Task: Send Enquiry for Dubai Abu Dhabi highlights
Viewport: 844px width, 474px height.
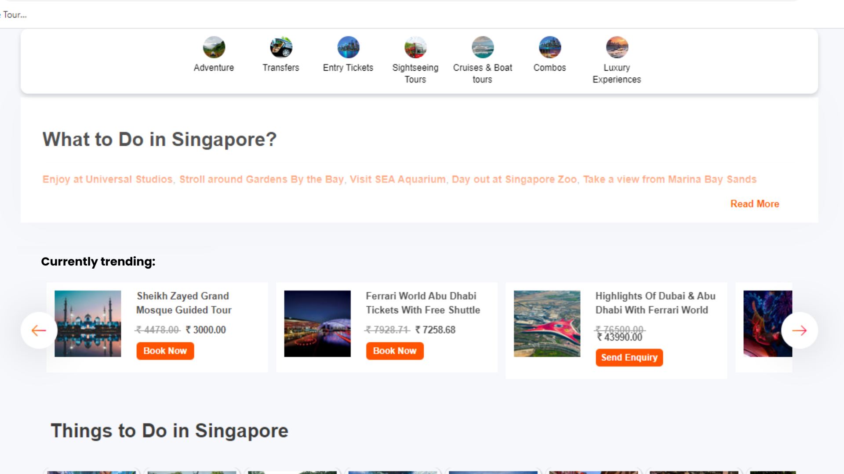Action: [x=629, y=358]
